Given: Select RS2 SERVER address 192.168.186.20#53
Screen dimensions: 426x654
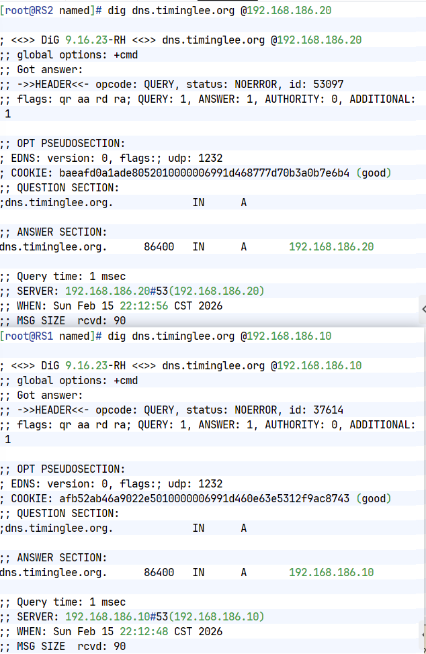Looking at the screenshot, I should tap(116, 291).
